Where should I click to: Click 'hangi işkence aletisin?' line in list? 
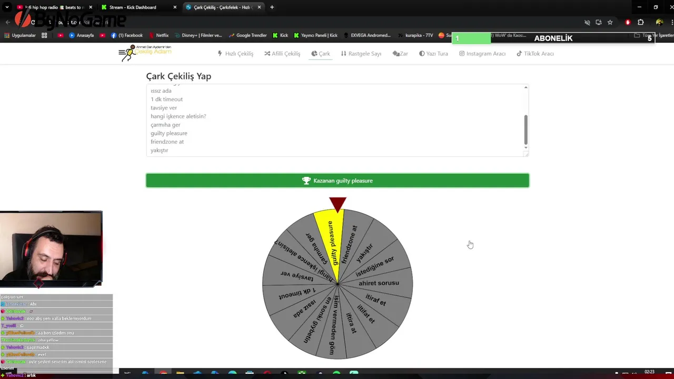(x=178, y=116)
